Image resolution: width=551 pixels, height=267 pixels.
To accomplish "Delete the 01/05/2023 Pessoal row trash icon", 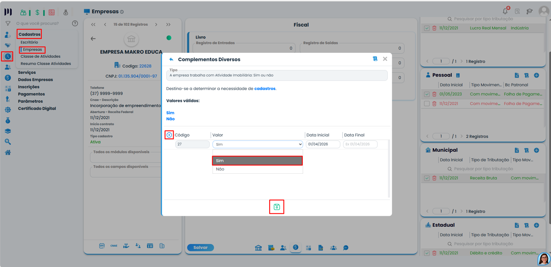I will (x=434, y=94).
